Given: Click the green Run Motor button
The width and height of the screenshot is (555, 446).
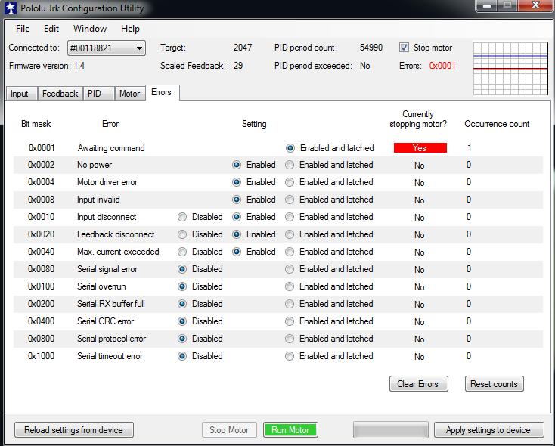Looking at the screenshot, I should tap(290, 430).
